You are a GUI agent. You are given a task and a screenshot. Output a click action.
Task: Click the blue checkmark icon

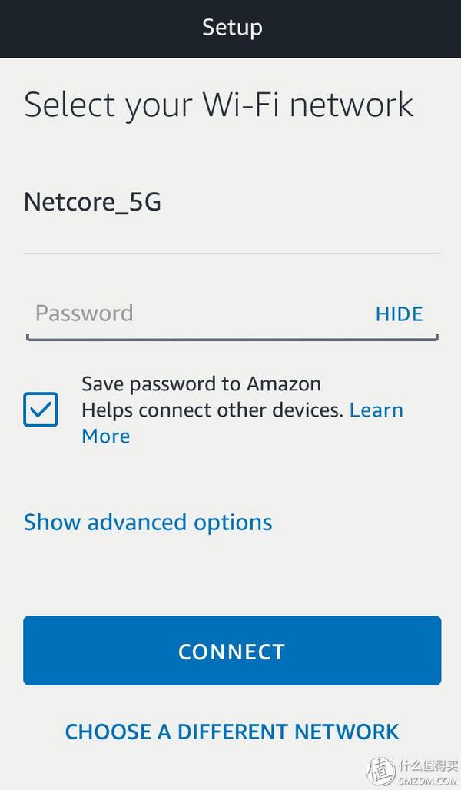pyautogui.click(x=41, y=409)
